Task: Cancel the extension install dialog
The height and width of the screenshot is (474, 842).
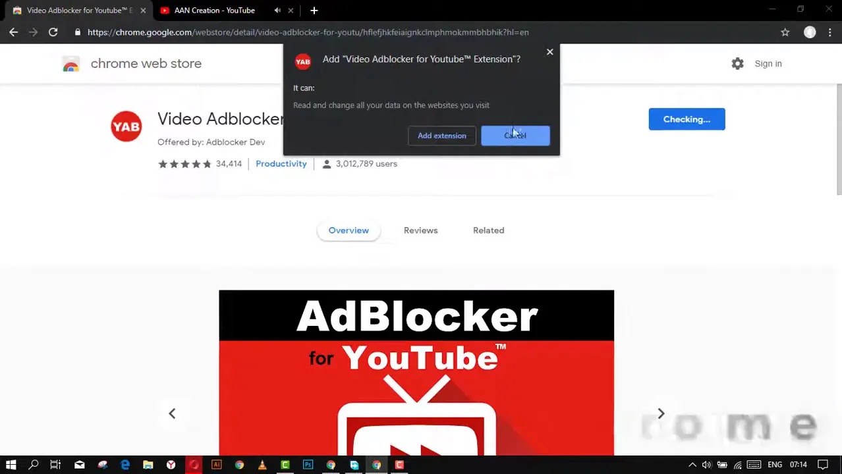Action: click(x=515, y=136)
